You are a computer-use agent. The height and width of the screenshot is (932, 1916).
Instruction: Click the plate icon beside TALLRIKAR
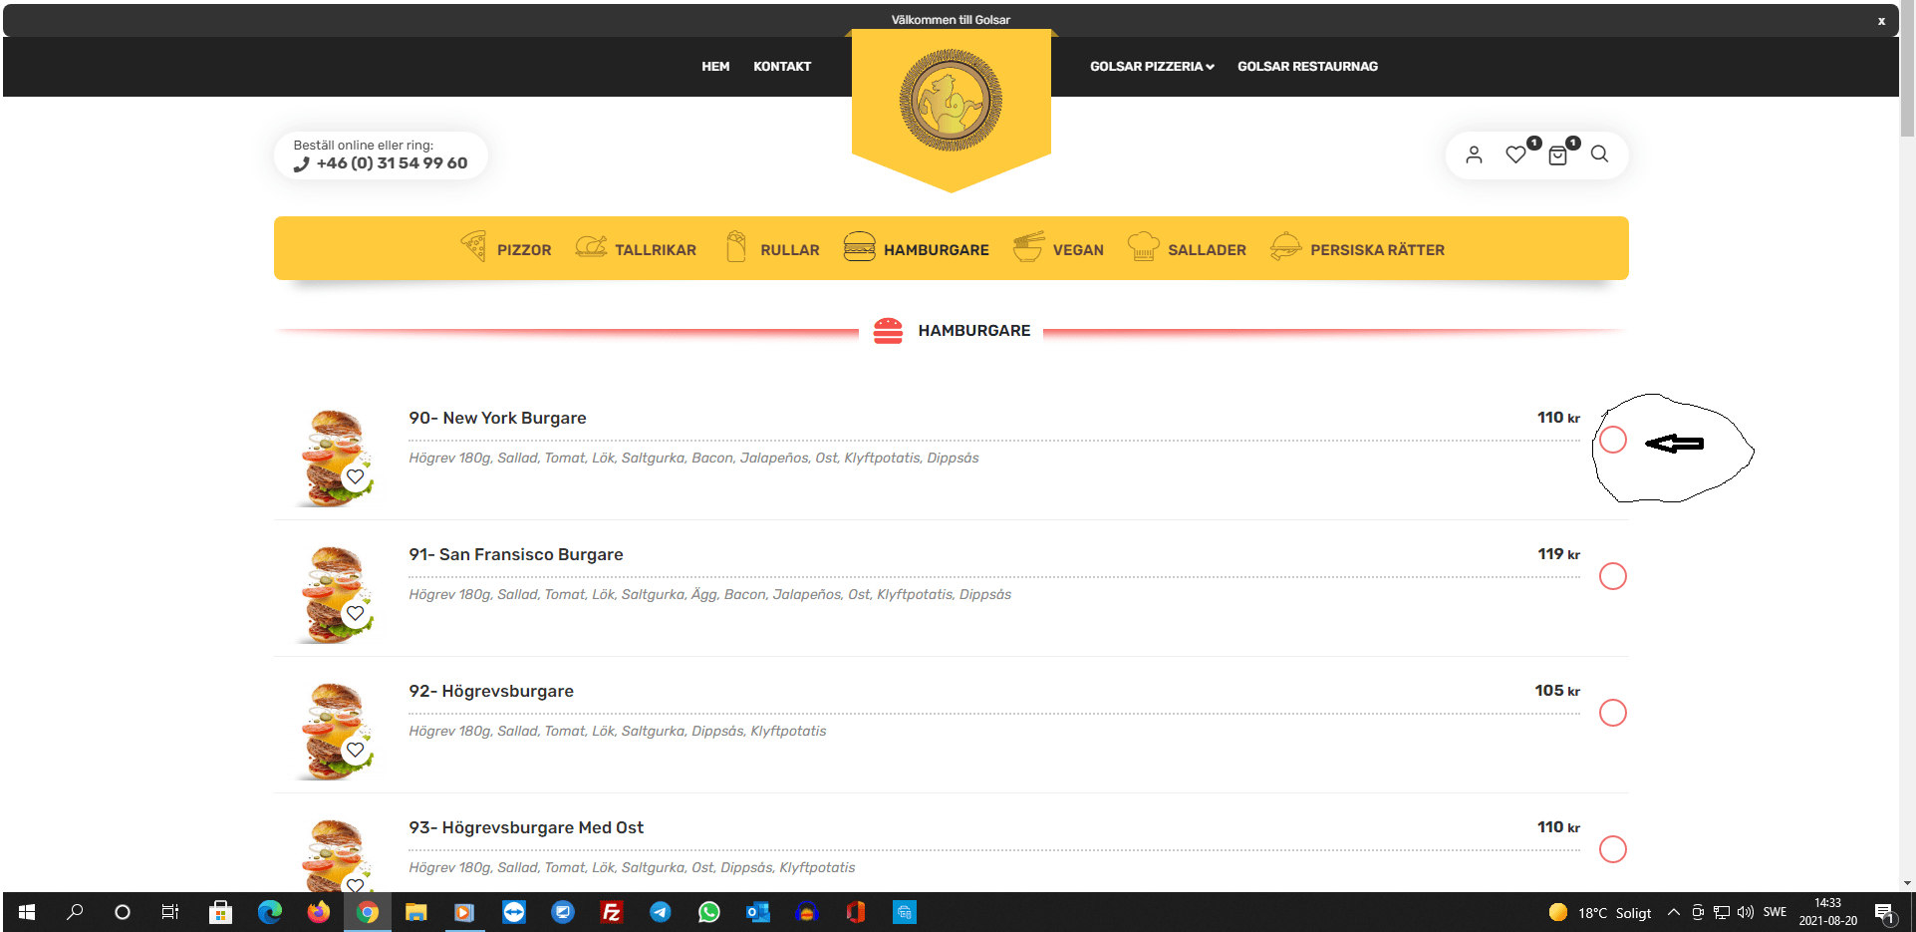[591, 246]
